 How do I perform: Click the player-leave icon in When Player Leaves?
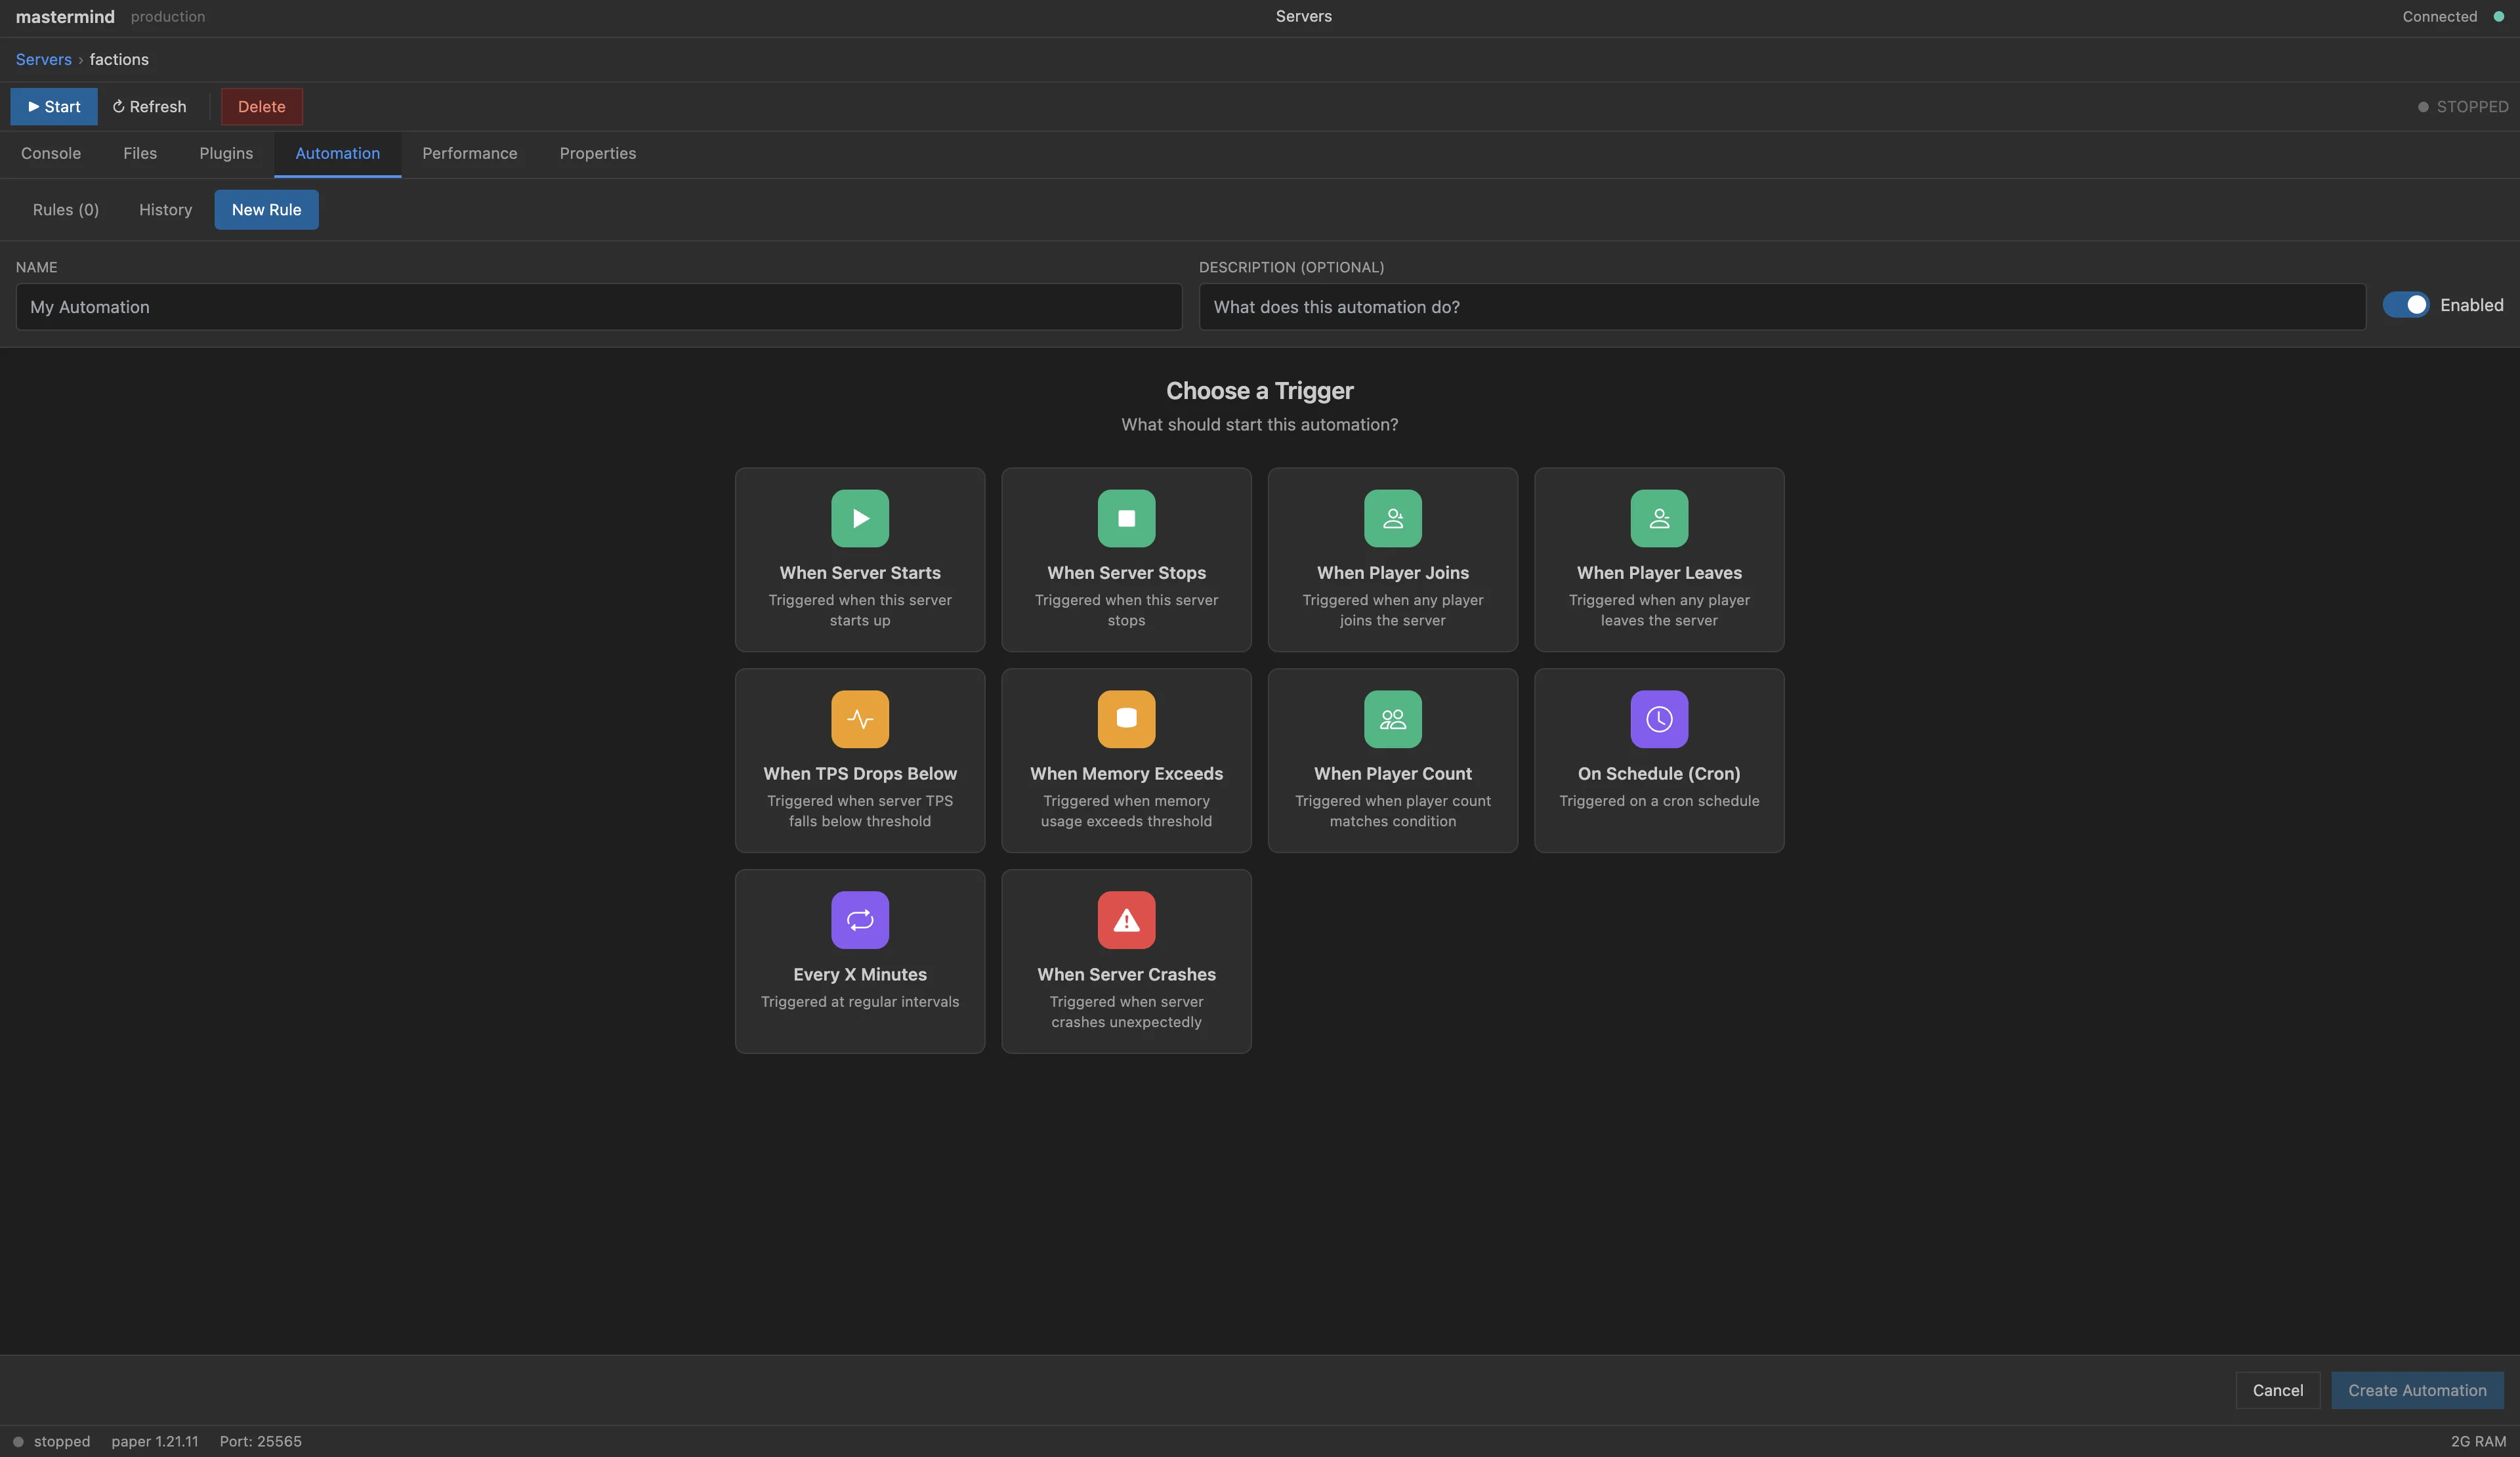coord(1659,518)
